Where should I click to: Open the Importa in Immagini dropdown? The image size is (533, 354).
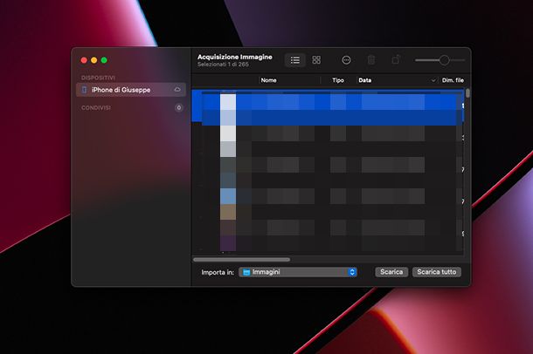pos(298,272)
